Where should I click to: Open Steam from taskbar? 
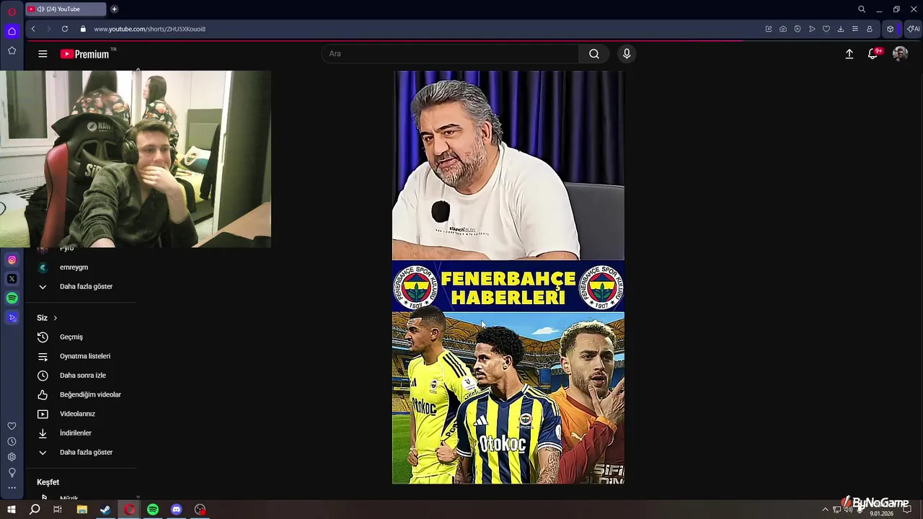[x=105, y=510]
